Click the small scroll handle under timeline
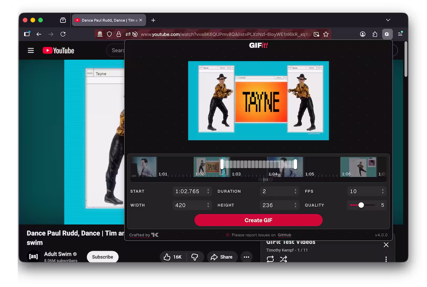Viewport: 427px width, 287px height. point(265,180)
